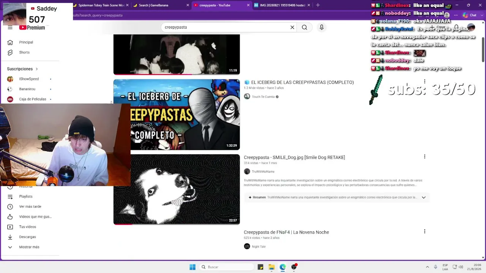Show hidden system tray icons
This screenshot has width=486, height=273.
point(427,267)
